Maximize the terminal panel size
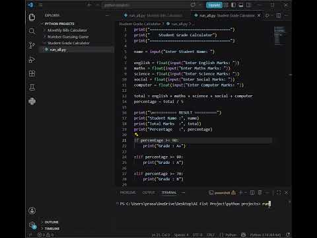Viewport: 317px width, 238px height. [279, 193]
